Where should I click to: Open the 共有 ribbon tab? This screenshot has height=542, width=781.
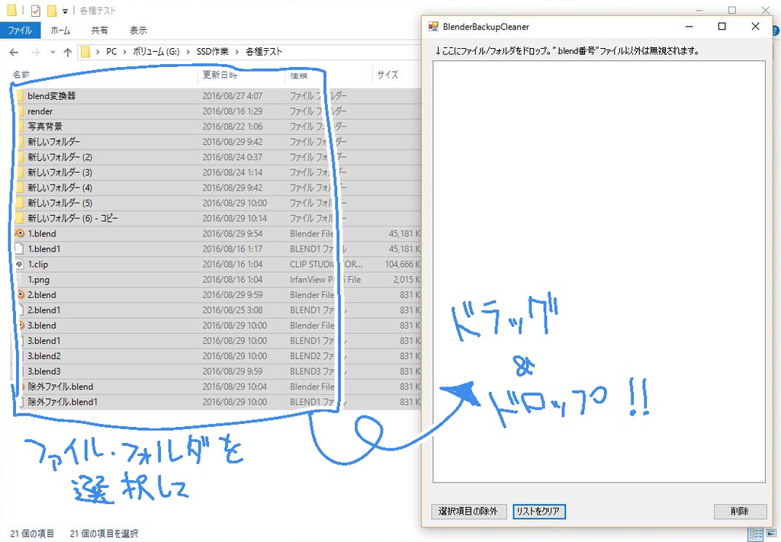coord(99,30)
